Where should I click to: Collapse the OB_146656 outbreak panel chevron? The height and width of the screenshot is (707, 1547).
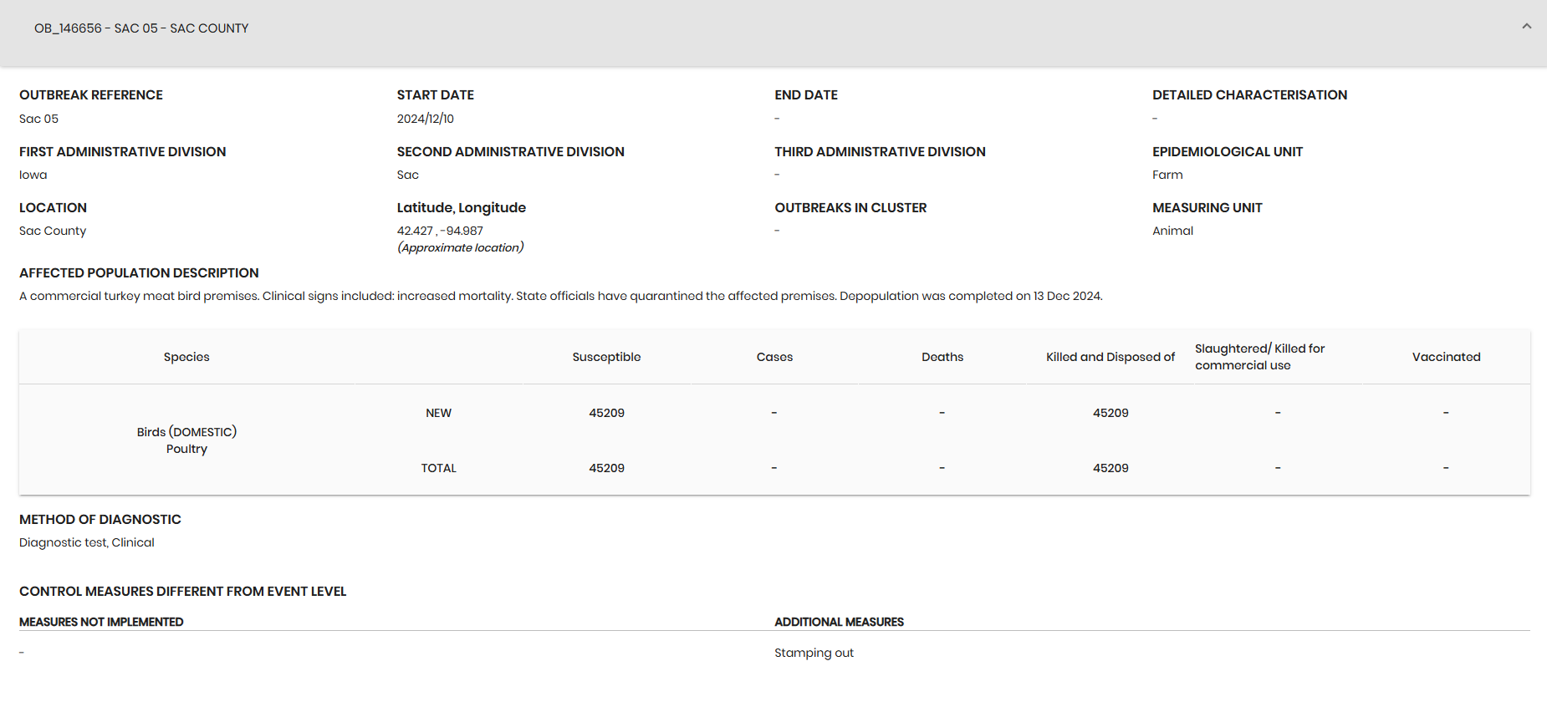[x=1526, y=27]
